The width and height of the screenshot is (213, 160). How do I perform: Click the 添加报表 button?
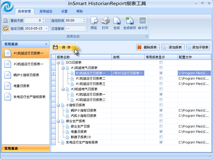173,47
